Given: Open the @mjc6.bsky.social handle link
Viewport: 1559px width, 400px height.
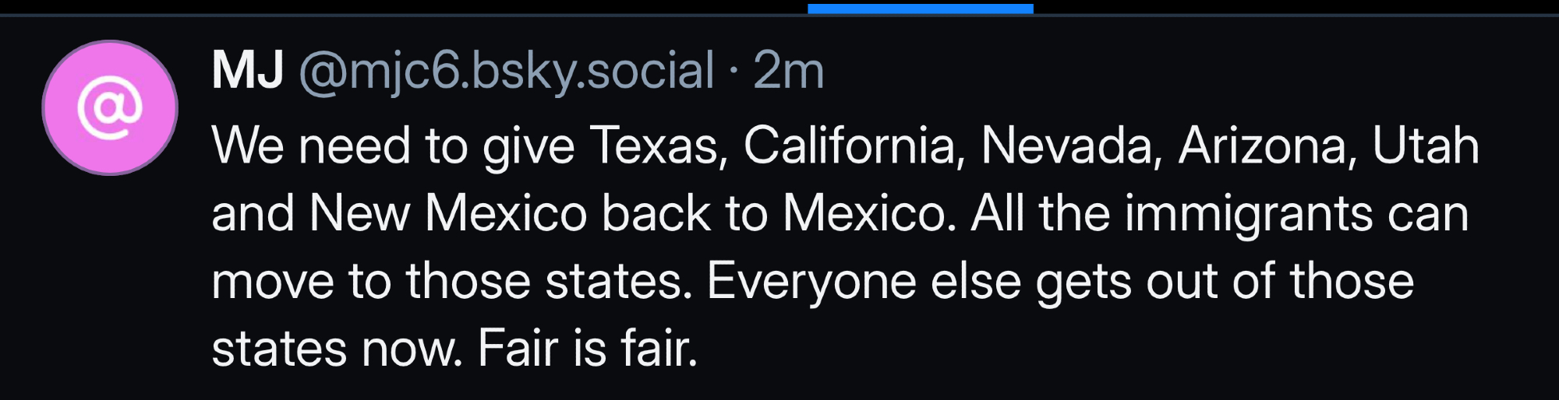Looking at the screenshot, I should [506, 71].
